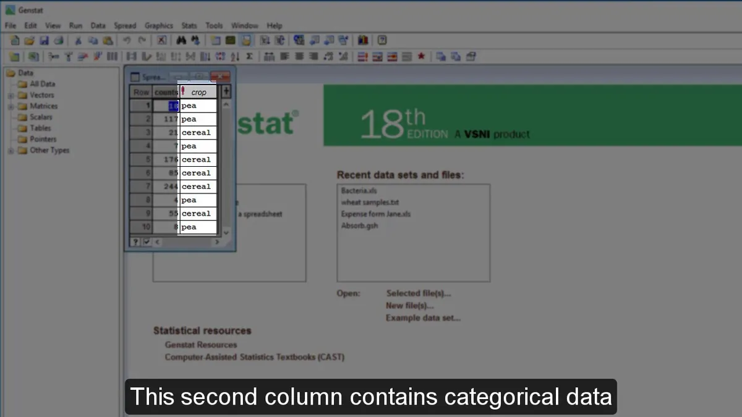Select the counts cell showing 117
The width and height of the screenshot is (742, 417).
pos(166,119)
